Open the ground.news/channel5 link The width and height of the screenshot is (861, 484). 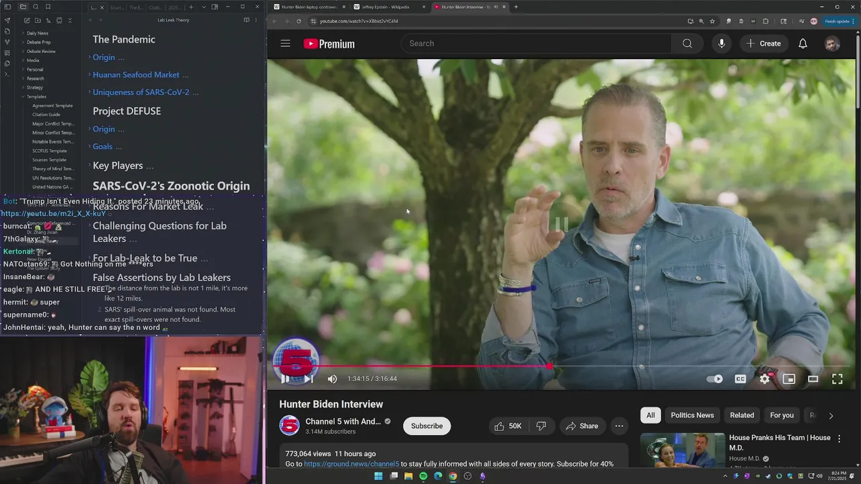[x=351, y=464]
